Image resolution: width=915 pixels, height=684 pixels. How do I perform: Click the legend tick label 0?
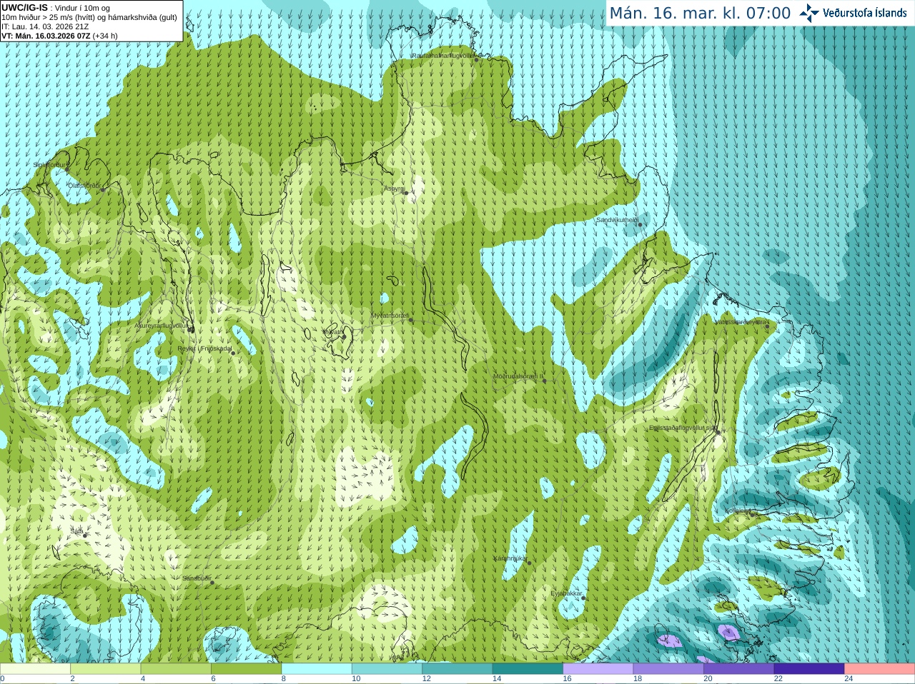[x=2, y=679]
